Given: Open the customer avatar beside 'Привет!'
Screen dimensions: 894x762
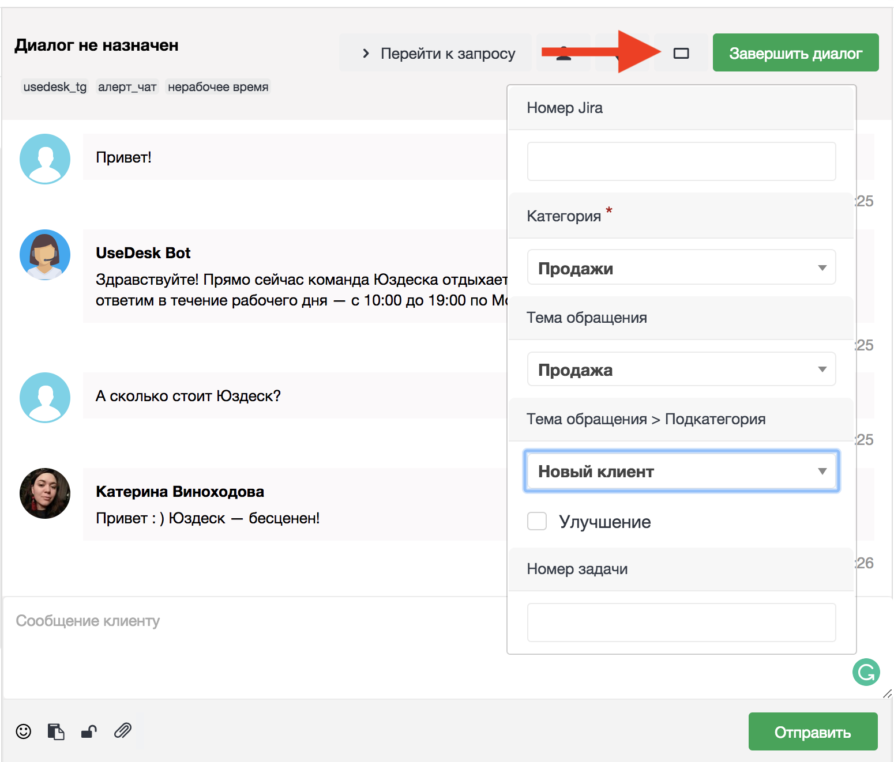Looking at the screenshot, I should click(x=45, y=159).
